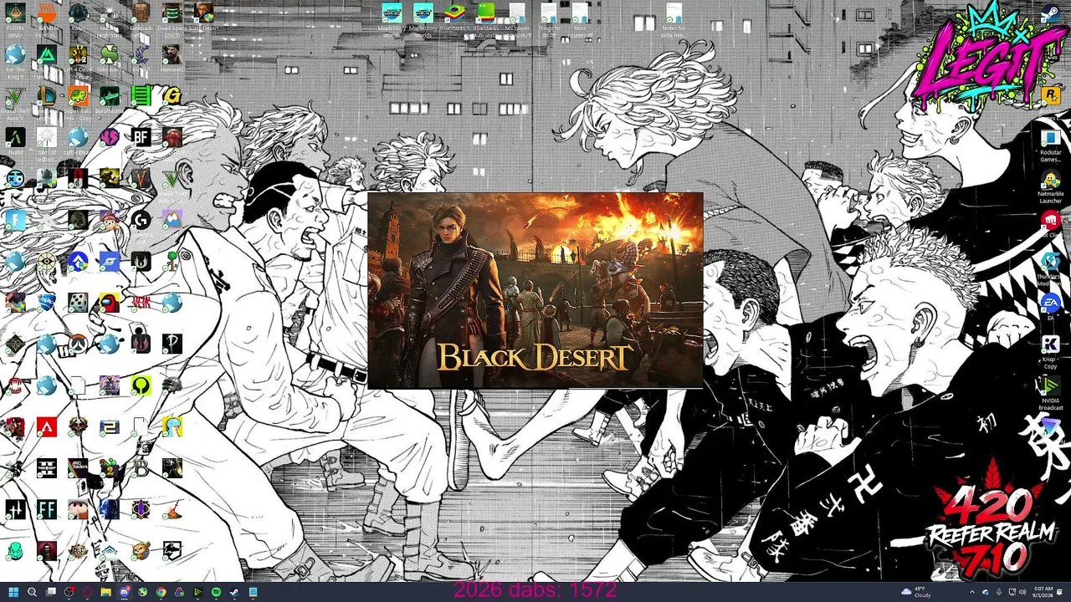Open the taskbar Search
The height and width of the screenshot is (602, 1071).
(x=32, y=592)
